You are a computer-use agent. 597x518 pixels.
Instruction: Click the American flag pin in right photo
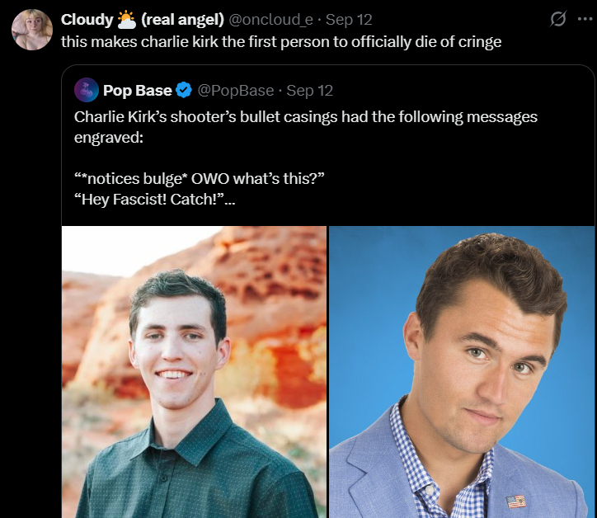coord(516,502)
